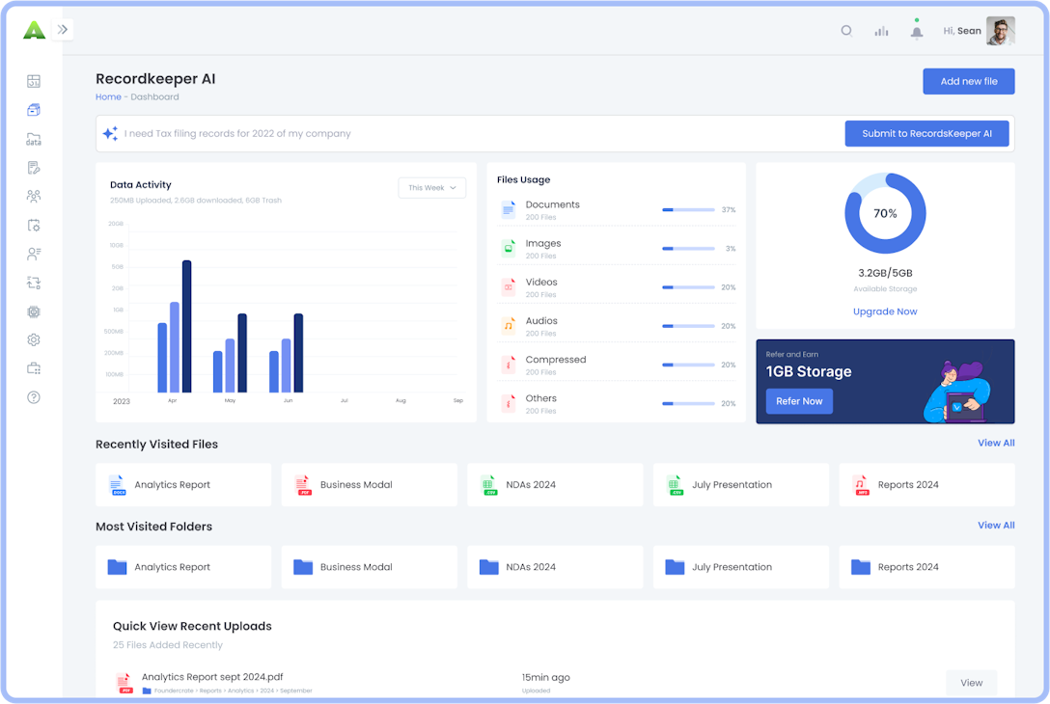
Task: Open the search magnifier icon
Action: [846, 30]
